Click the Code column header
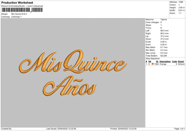 [x=175, y=61]
